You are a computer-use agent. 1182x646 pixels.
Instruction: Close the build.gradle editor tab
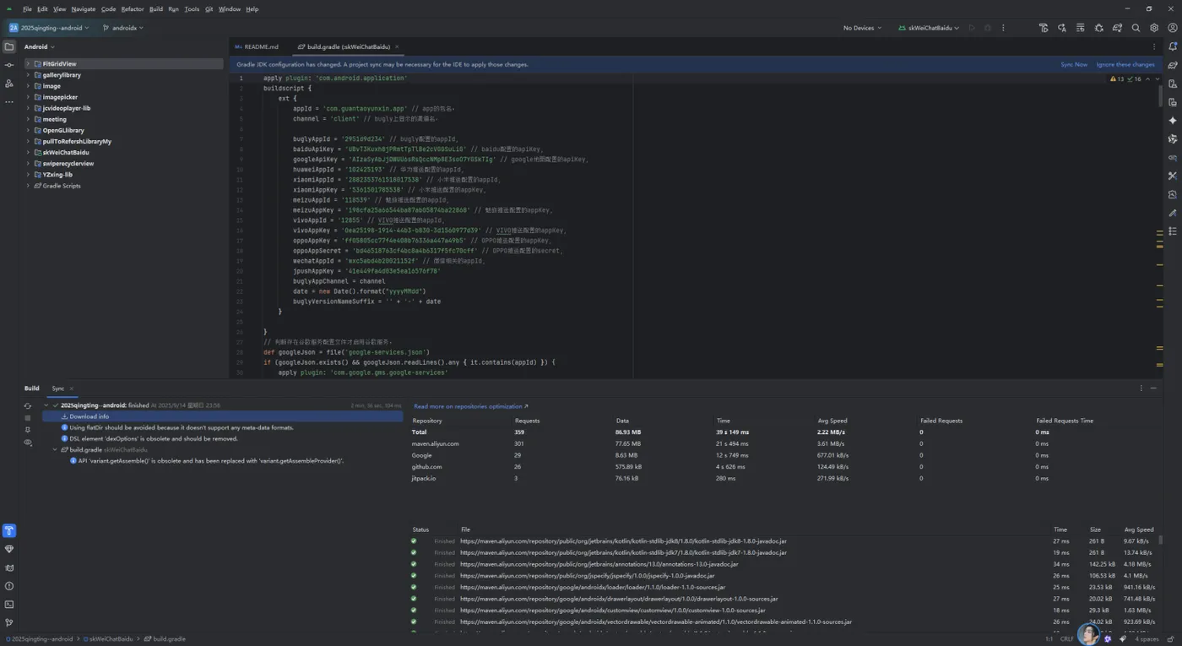[x=397, y=46]
